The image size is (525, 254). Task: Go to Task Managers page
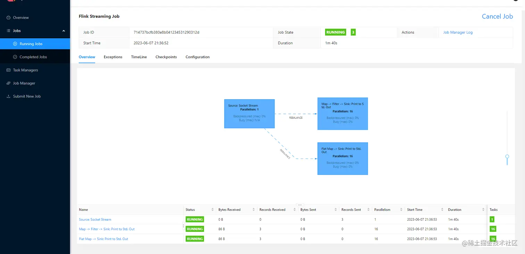(x=35, y=70)
